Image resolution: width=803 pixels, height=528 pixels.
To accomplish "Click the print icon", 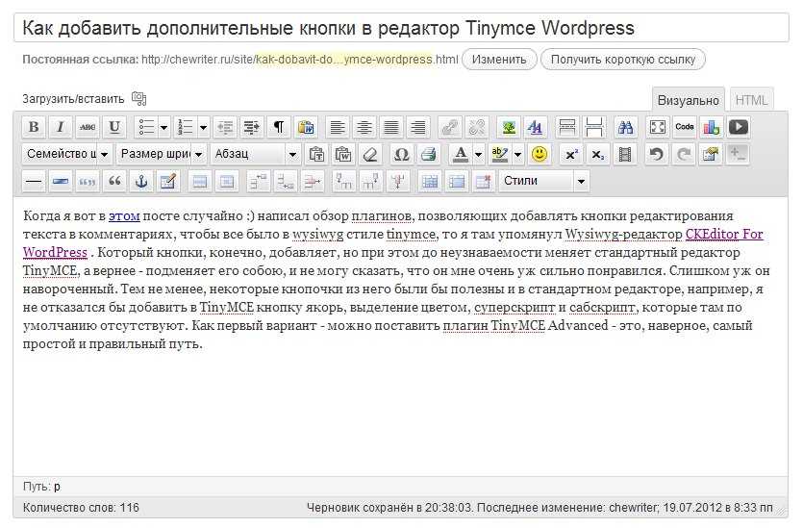I will click(x=429, y=154).
